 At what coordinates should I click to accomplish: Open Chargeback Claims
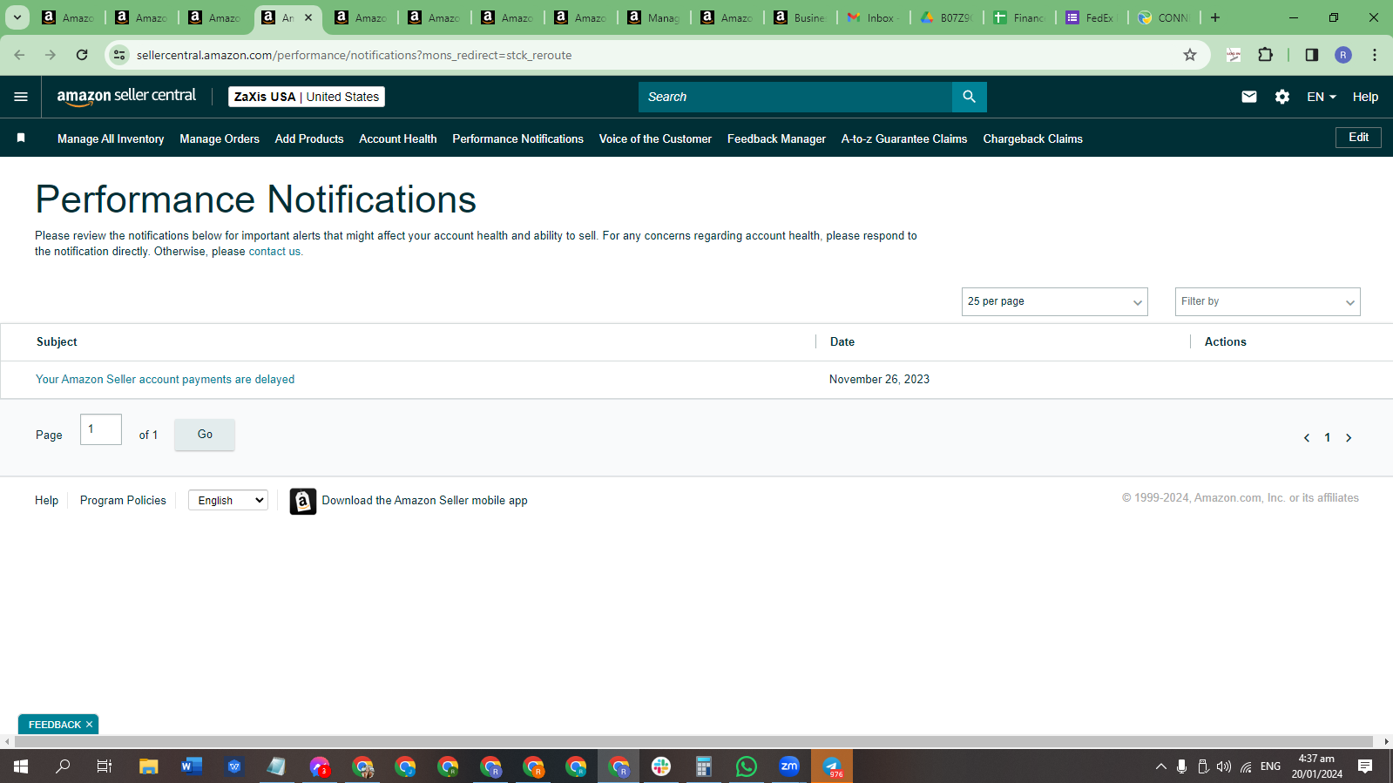coord(1033,138)
